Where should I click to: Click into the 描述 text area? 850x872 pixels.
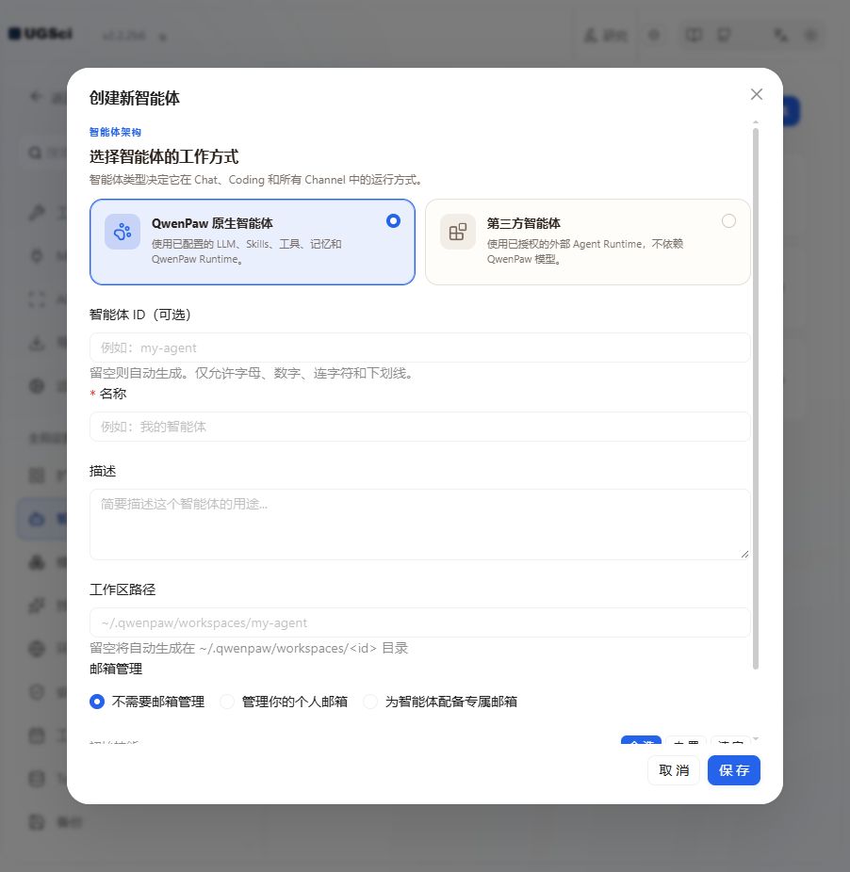coord(419,525)
